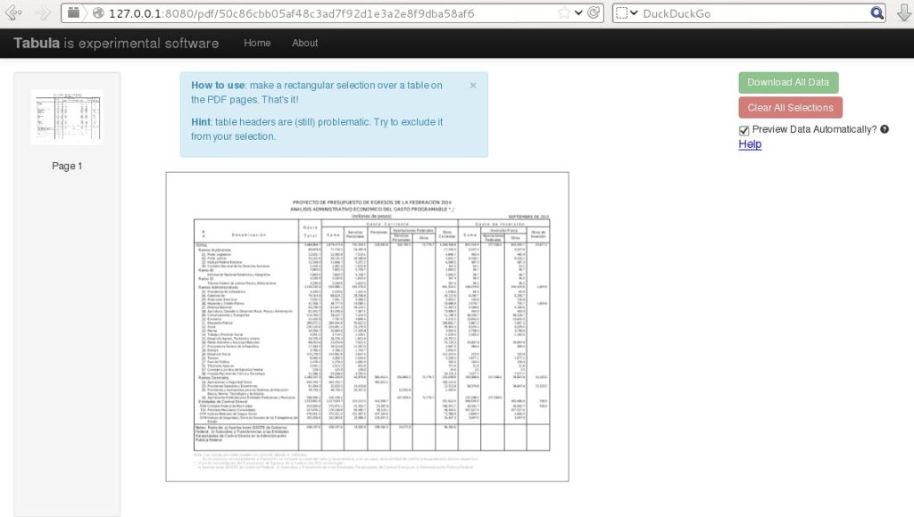Reload the page with the refresh icon

click(x=595, y=13)
